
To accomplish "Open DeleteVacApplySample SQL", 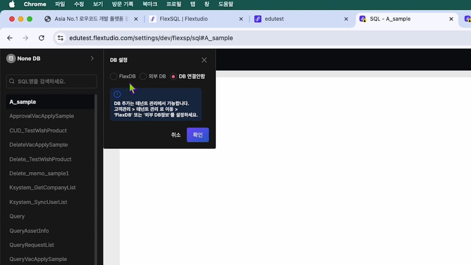I will [38, 144].
